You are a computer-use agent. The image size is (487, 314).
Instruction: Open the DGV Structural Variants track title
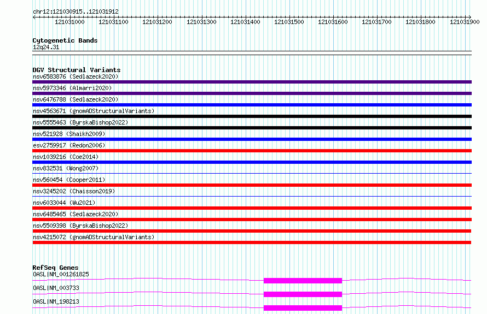(77, 70)
